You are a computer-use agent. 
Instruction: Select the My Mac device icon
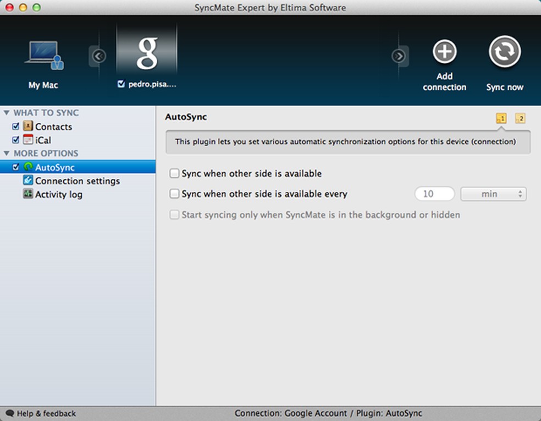43,55
